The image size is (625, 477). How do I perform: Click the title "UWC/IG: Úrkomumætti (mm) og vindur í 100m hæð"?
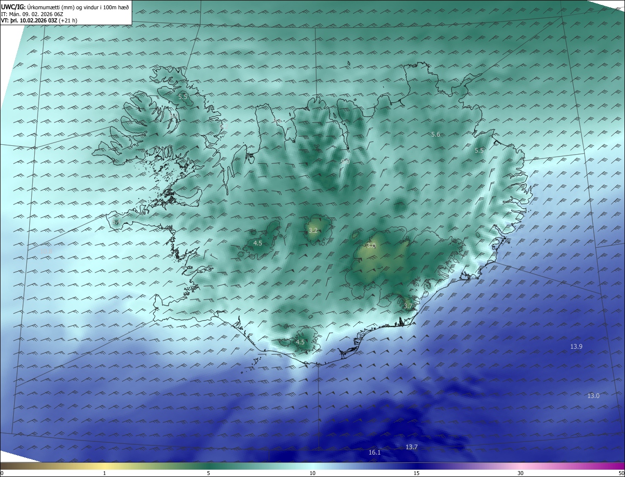pyautogui.click(x=64, y=7)
